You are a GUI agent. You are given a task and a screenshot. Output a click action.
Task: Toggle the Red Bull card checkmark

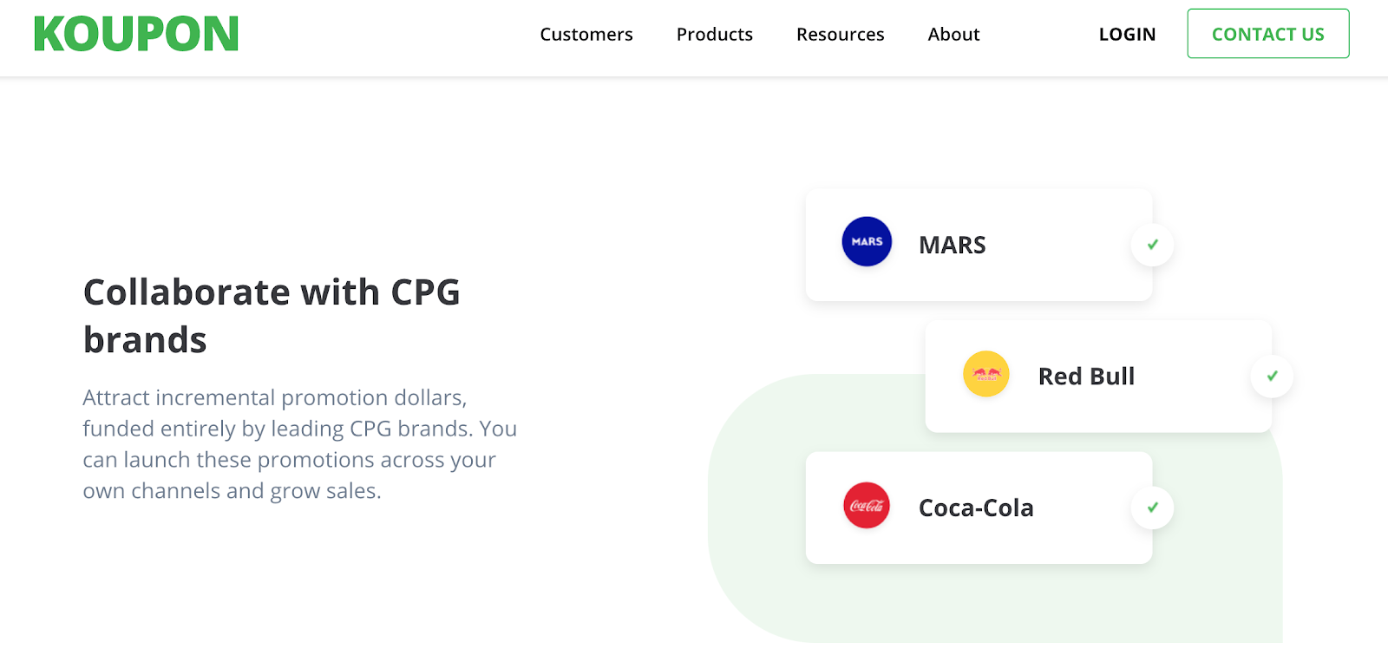[1272, 377]
